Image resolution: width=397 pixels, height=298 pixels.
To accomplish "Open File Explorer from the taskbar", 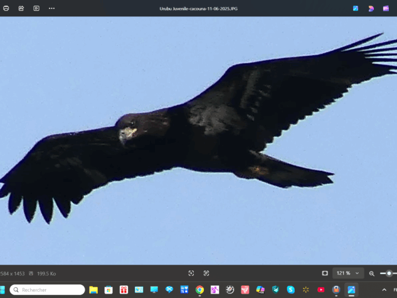I will (93, 290).
